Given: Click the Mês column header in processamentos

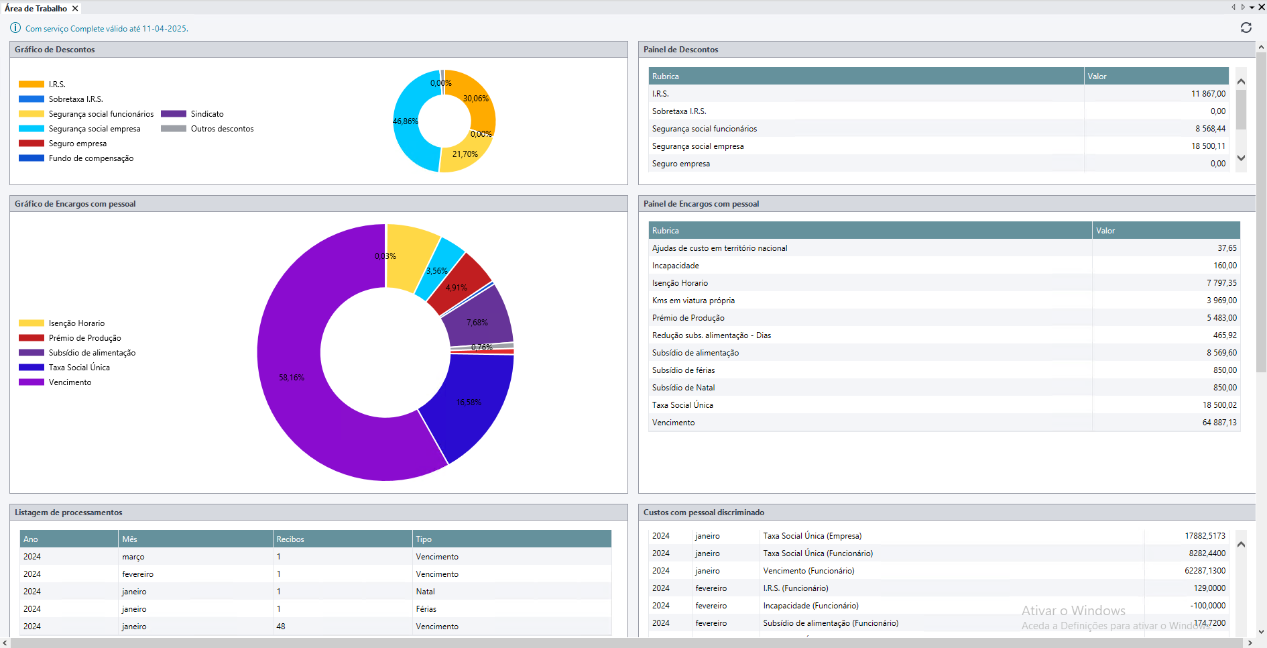Looking at the screenshot, I should point(194,539).
